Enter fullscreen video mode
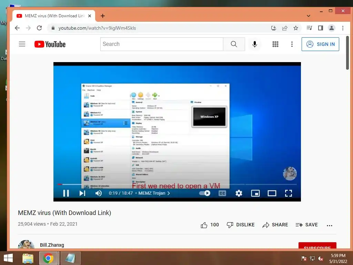 pos(289,193)
